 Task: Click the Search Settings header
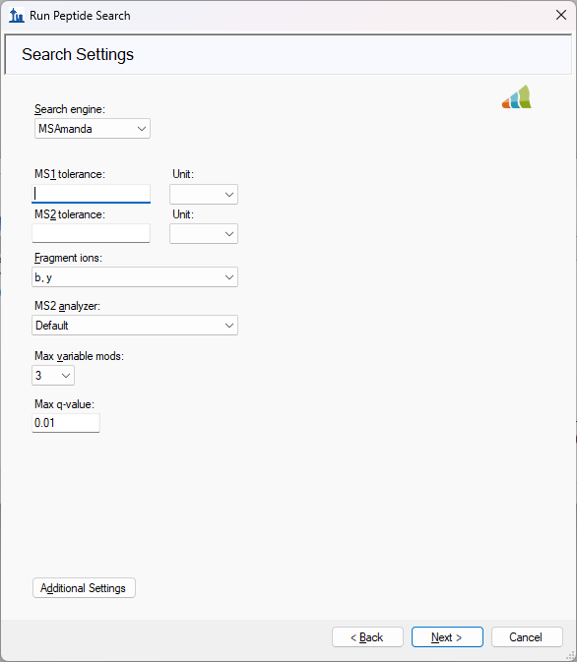pos(78,54)
